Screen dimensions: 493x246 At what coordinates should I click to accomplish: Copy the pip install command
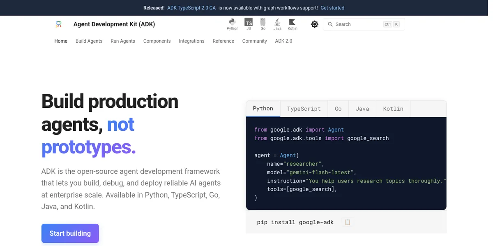348,222
